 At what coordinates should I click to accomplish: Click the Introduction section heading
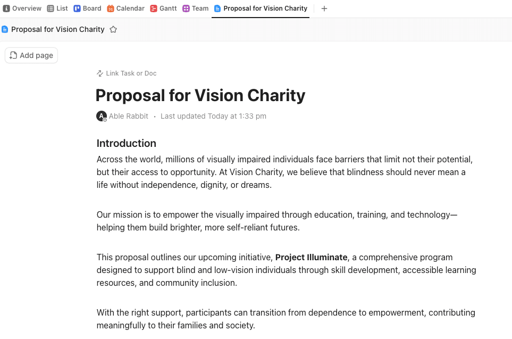(x=127, y=143)
